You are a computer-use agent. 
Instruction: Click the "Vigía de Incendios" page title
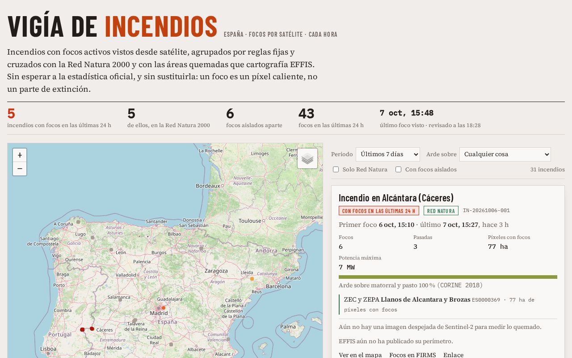[113, 26]
